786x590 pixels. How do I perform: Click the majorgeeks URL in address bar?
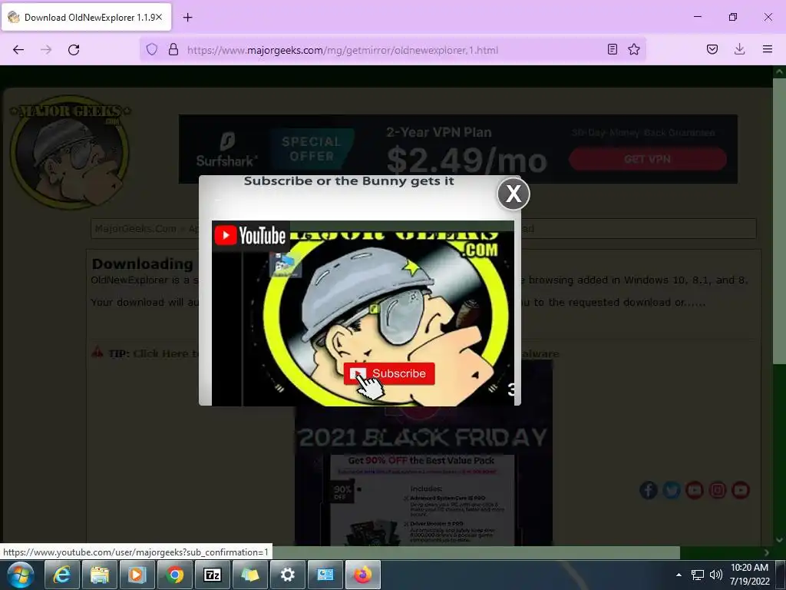(342, 50)
